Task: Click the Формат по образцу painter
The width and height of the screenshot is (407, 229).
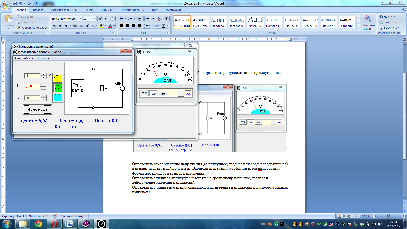Action: tap(32, 28)
